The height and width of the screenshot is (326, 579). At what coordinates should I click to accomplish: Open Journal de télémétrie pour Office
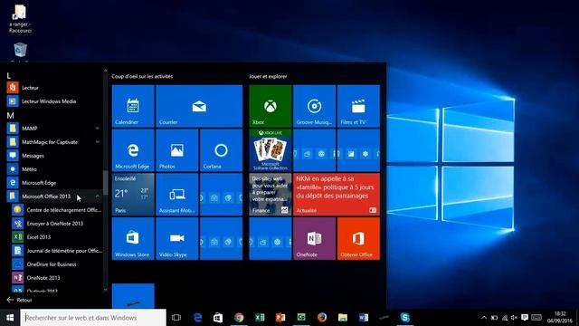pyautogui.click(x=56, y=251)
